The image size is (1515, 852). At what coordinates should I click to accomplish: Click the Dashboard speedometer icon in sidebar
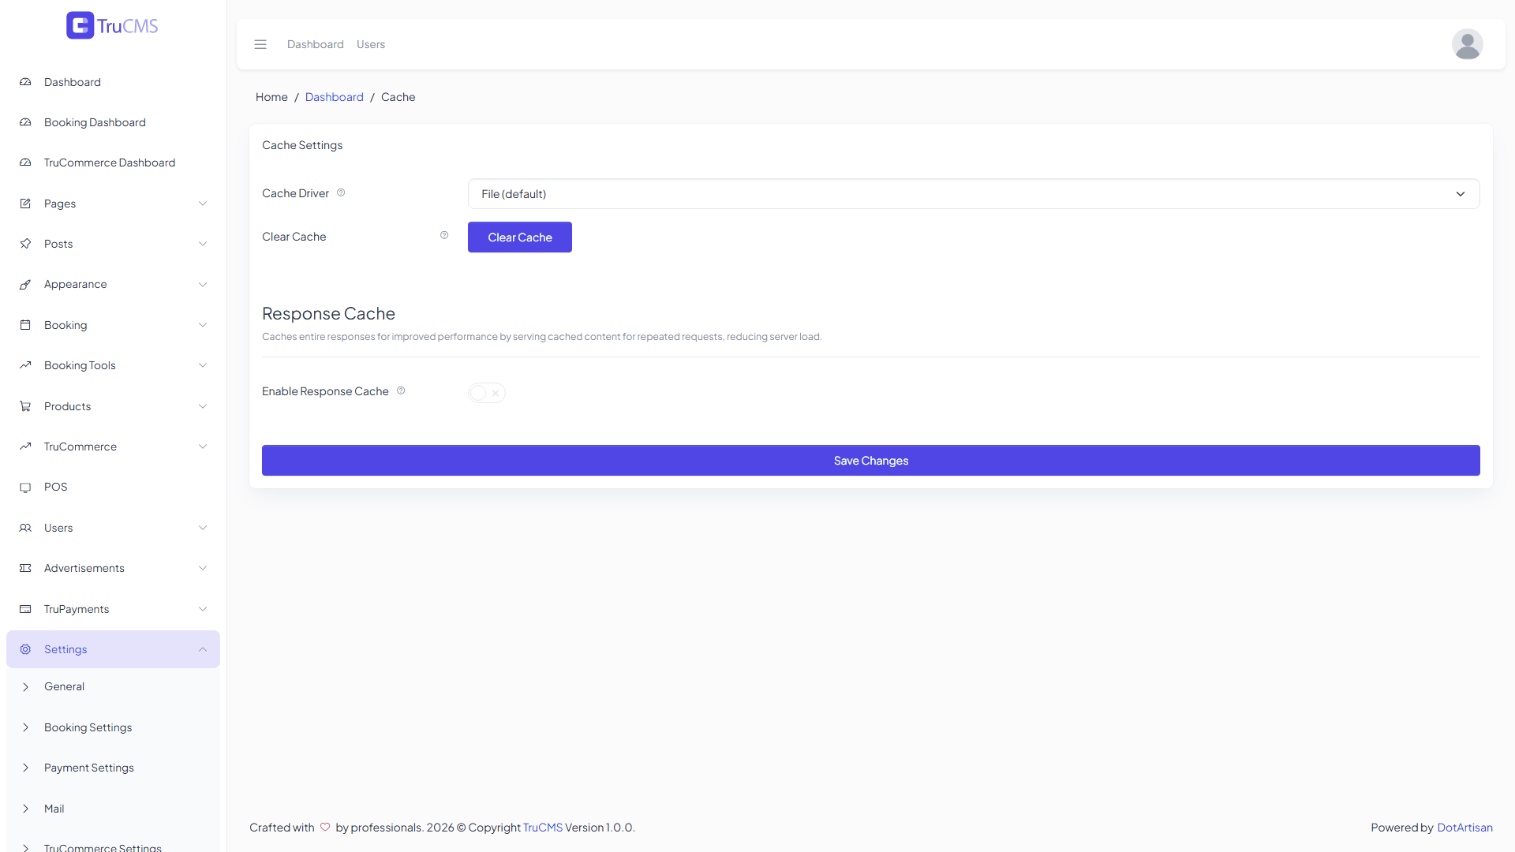click(25, 82)
